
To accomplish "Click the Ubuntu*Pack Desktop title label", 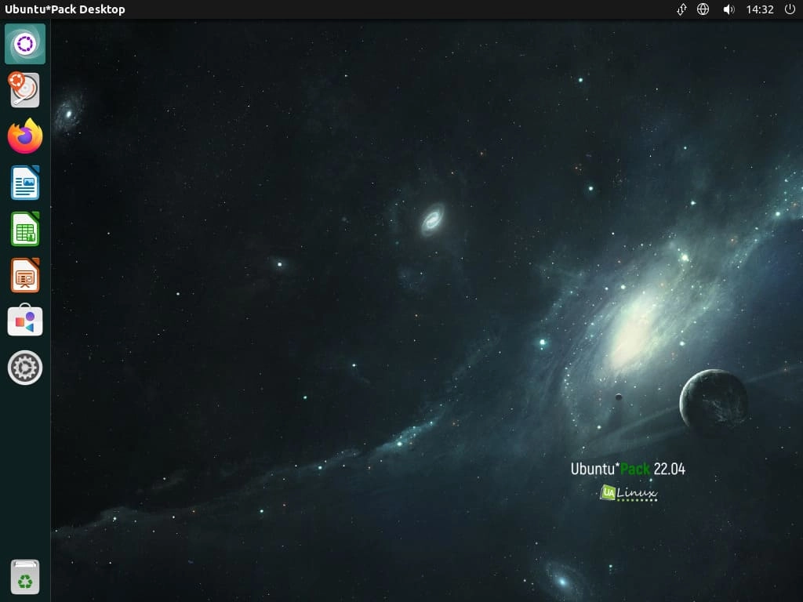I will tap(64, 9).
